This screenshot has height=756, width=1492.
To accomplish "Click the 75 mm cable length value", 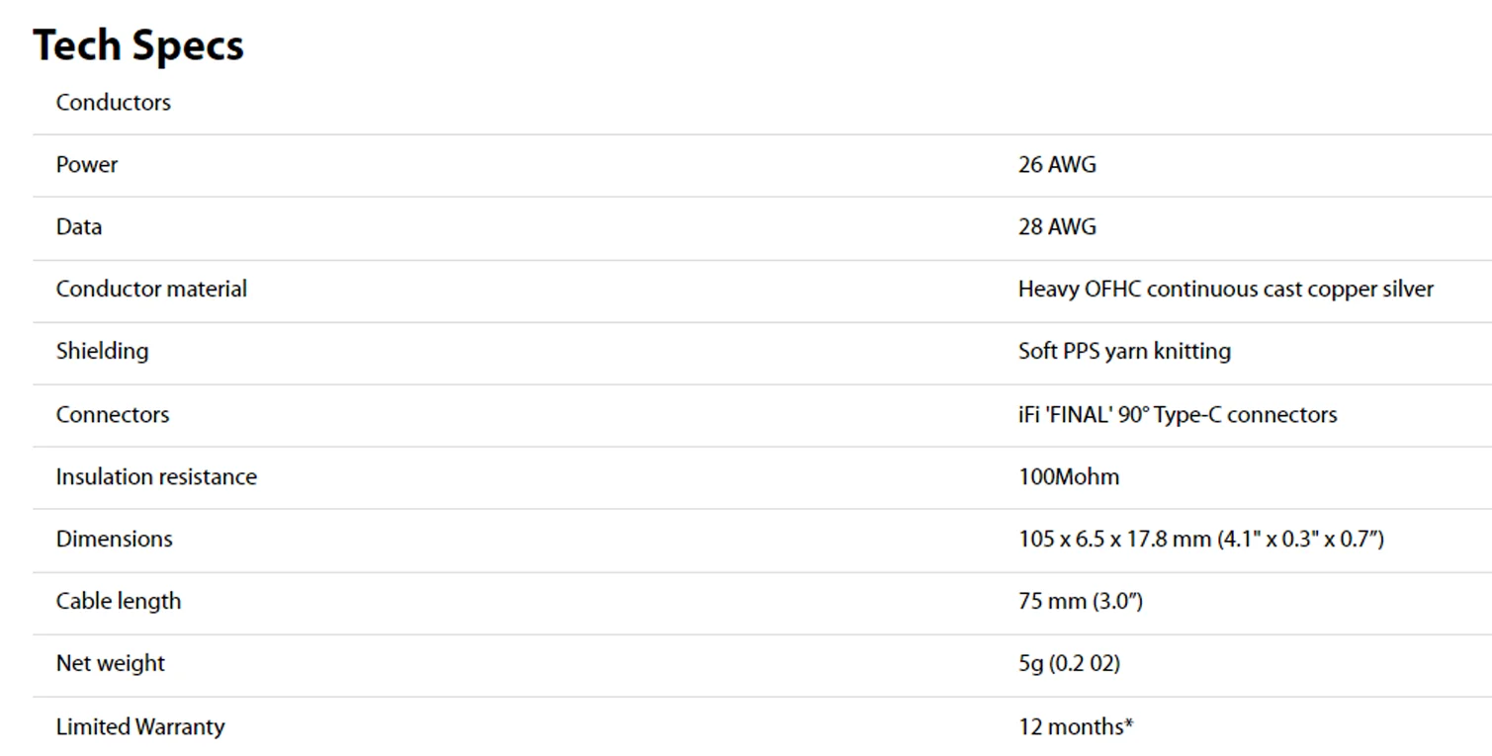I will click(1081, 602).
